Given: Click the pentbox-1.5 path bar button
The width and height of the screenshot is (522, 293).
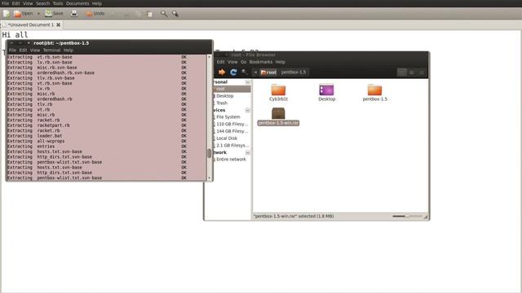Looking at the screenshot, I should [x=294, y=72].
